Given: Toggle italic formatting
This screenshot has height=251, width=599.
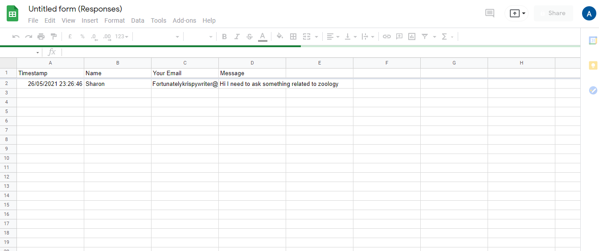Looking at the screenshot, I should 237,36.
